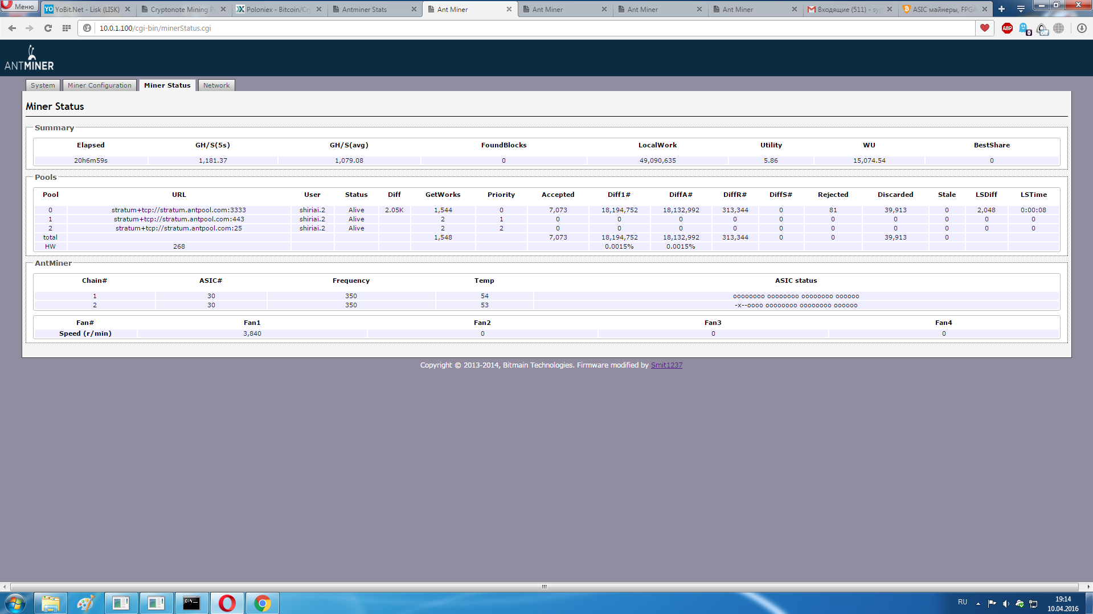Click the horizontal scrollbar right arrow

pos(1088,587)
